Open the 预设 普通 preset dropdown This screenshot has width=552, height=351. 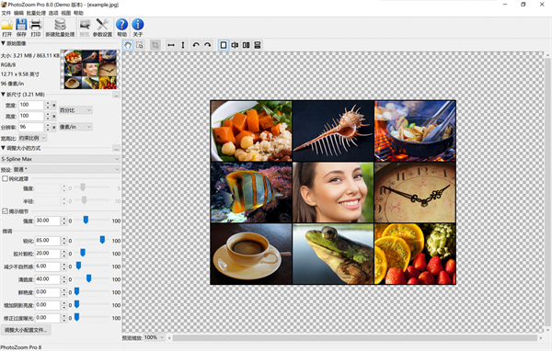[66, 169]
